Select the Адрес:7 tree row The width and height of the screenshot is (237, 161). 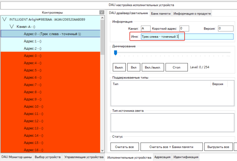(50, 85)
